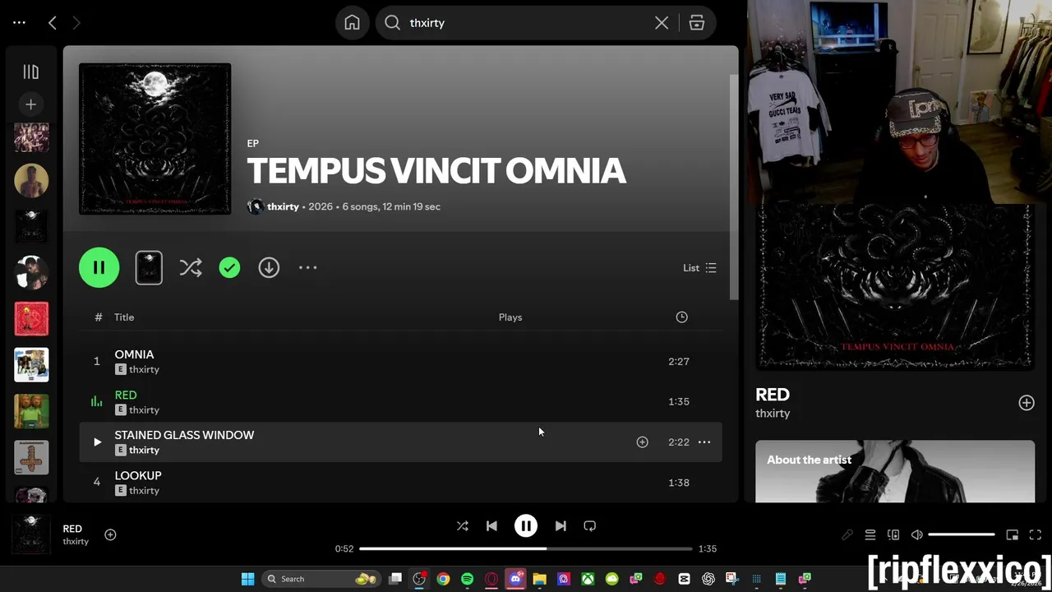The image size is (1052, 592).
Task: Add STAINED GLASS WINDOW to Liked Songs
Action: [x=642, y=442]
